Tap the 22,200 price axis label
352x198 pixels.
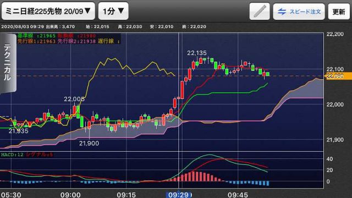[x=335, y=34]
